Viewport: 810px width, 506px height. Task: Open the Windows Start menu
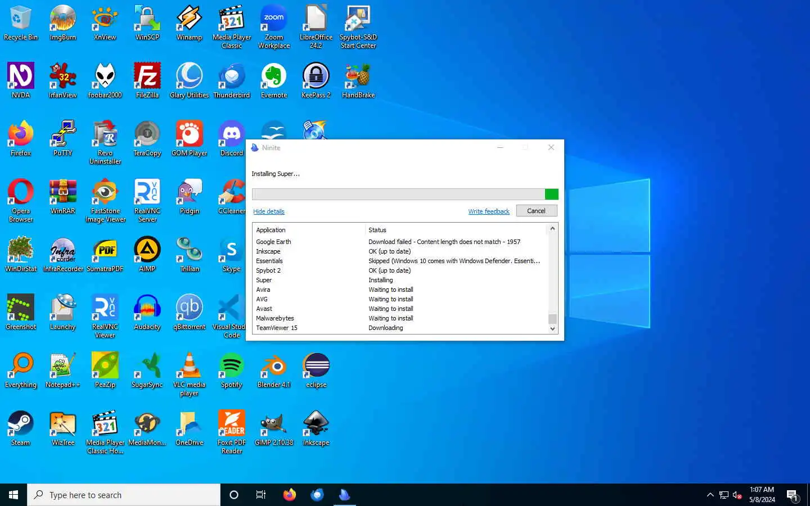(13, 495)
